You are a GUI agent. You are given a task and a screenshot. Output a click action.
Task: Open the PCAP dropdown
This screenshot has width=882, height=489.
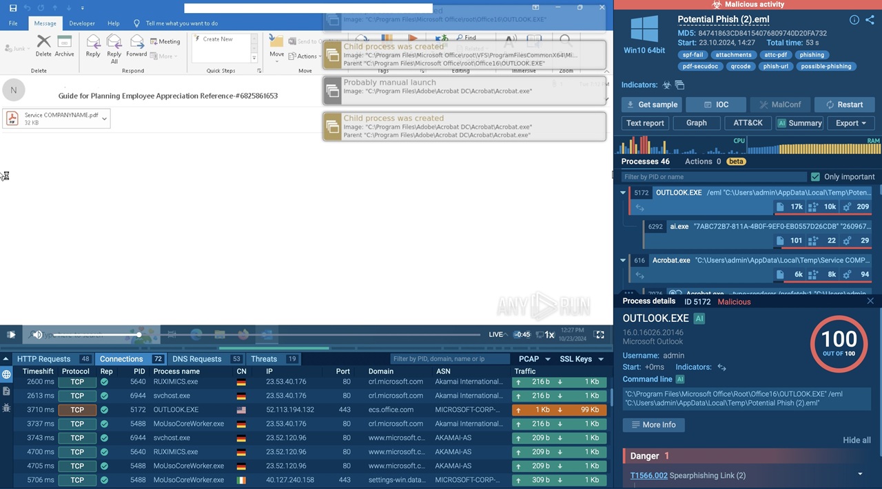(x=534, y=359)
